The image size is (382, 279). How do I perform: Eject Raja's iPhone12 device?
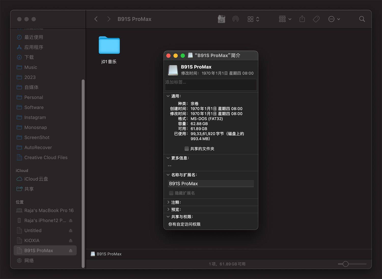[x=71, y=221]
